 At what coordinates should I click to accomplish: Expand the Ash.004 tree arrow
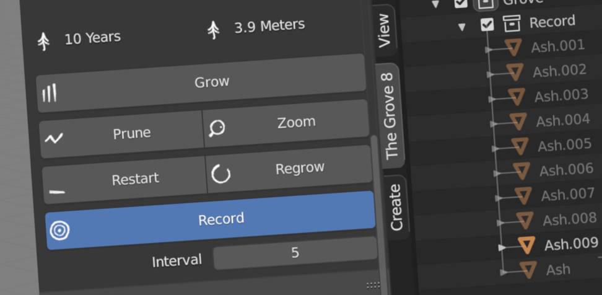pyautogui.click(x=494, y=124)
